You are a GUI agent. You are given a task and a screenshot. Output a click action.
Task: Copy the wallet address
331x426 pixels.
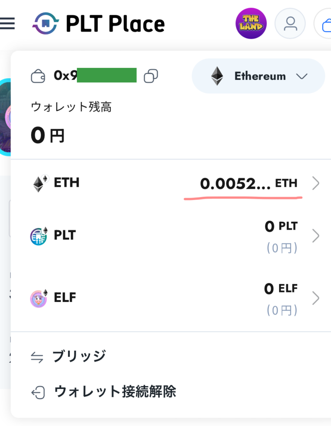[151, 76]
